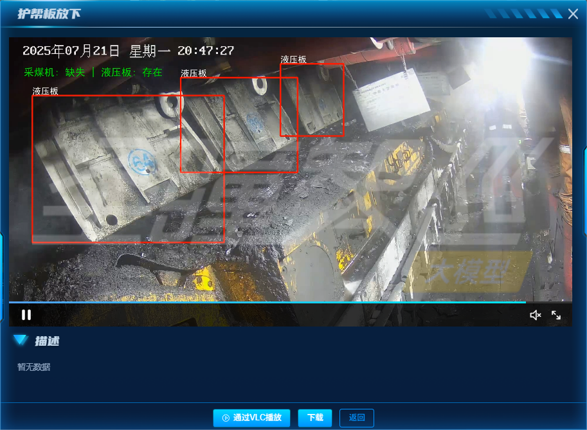Enter fullscreen mode for the video
Viewport: 587px width, 430px height.
point(556,315)
